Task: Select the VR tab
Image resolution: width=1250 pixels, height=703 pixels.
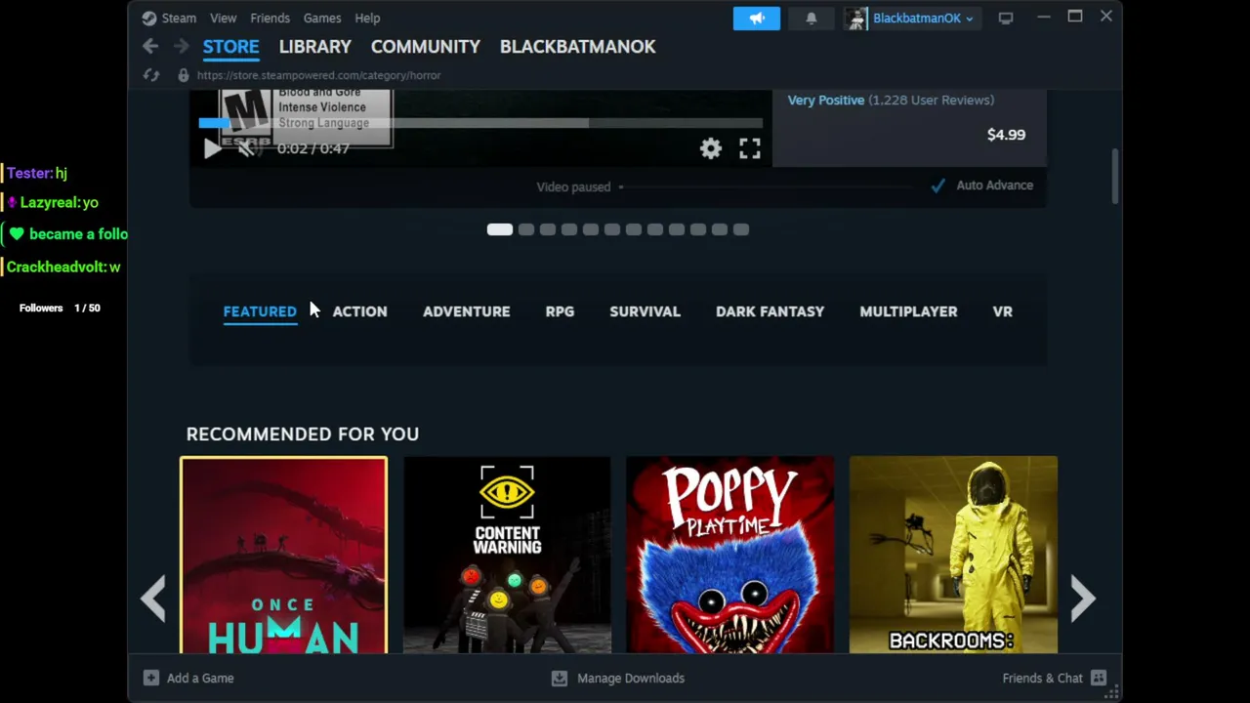Action: [1002, 311]
